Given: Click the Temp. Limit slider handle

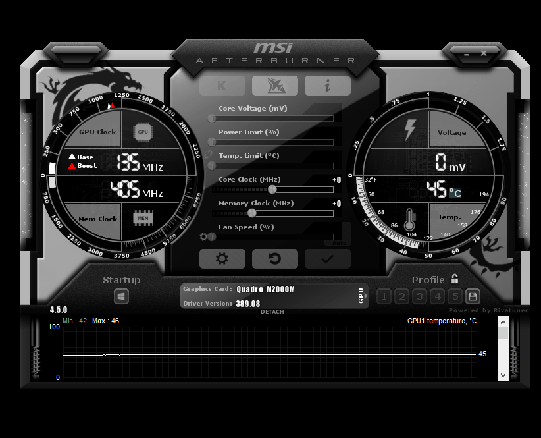Looking at the screenshot, I should 212,166.
